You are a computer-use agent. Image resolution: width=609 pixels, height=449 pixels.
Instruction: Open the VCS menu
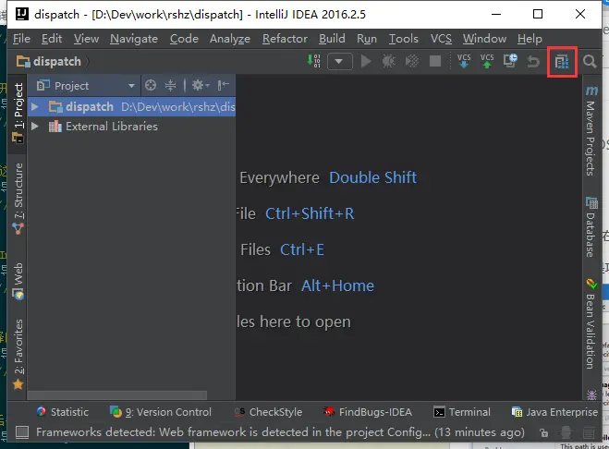[441, 39]
